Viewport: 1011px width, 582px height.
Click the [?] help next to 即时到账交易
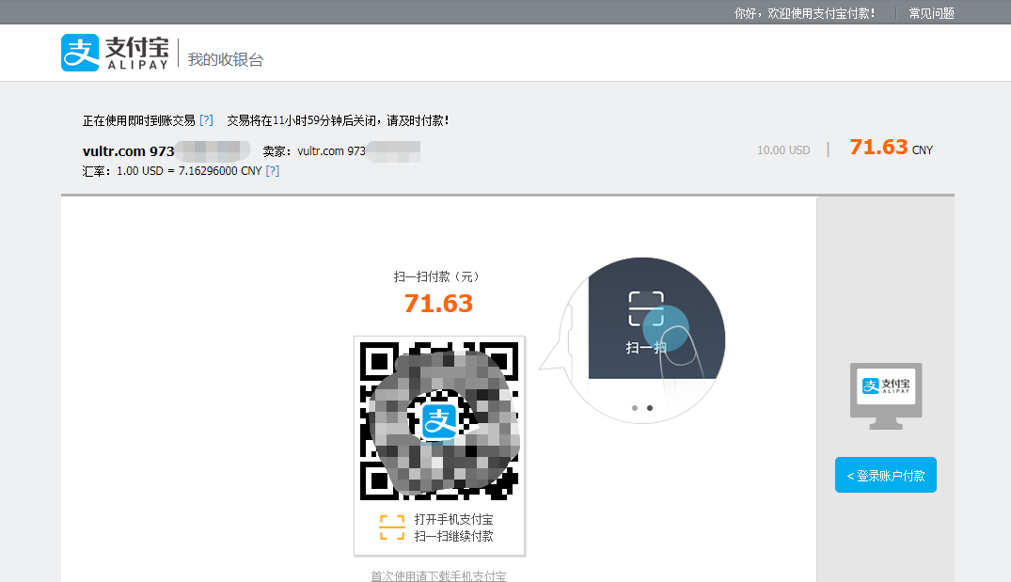coord(206,120)
